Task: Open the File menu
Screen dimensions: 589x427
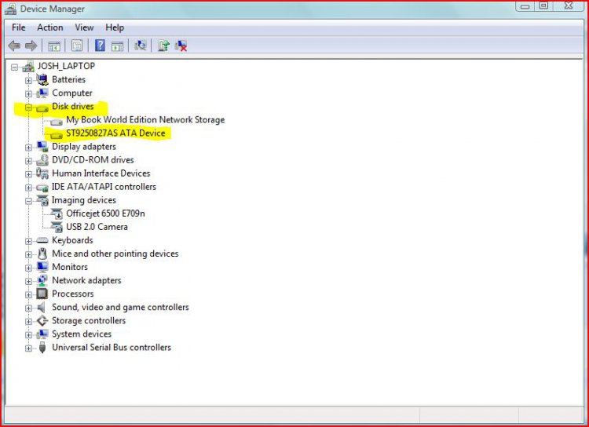Action: (19, 27)
